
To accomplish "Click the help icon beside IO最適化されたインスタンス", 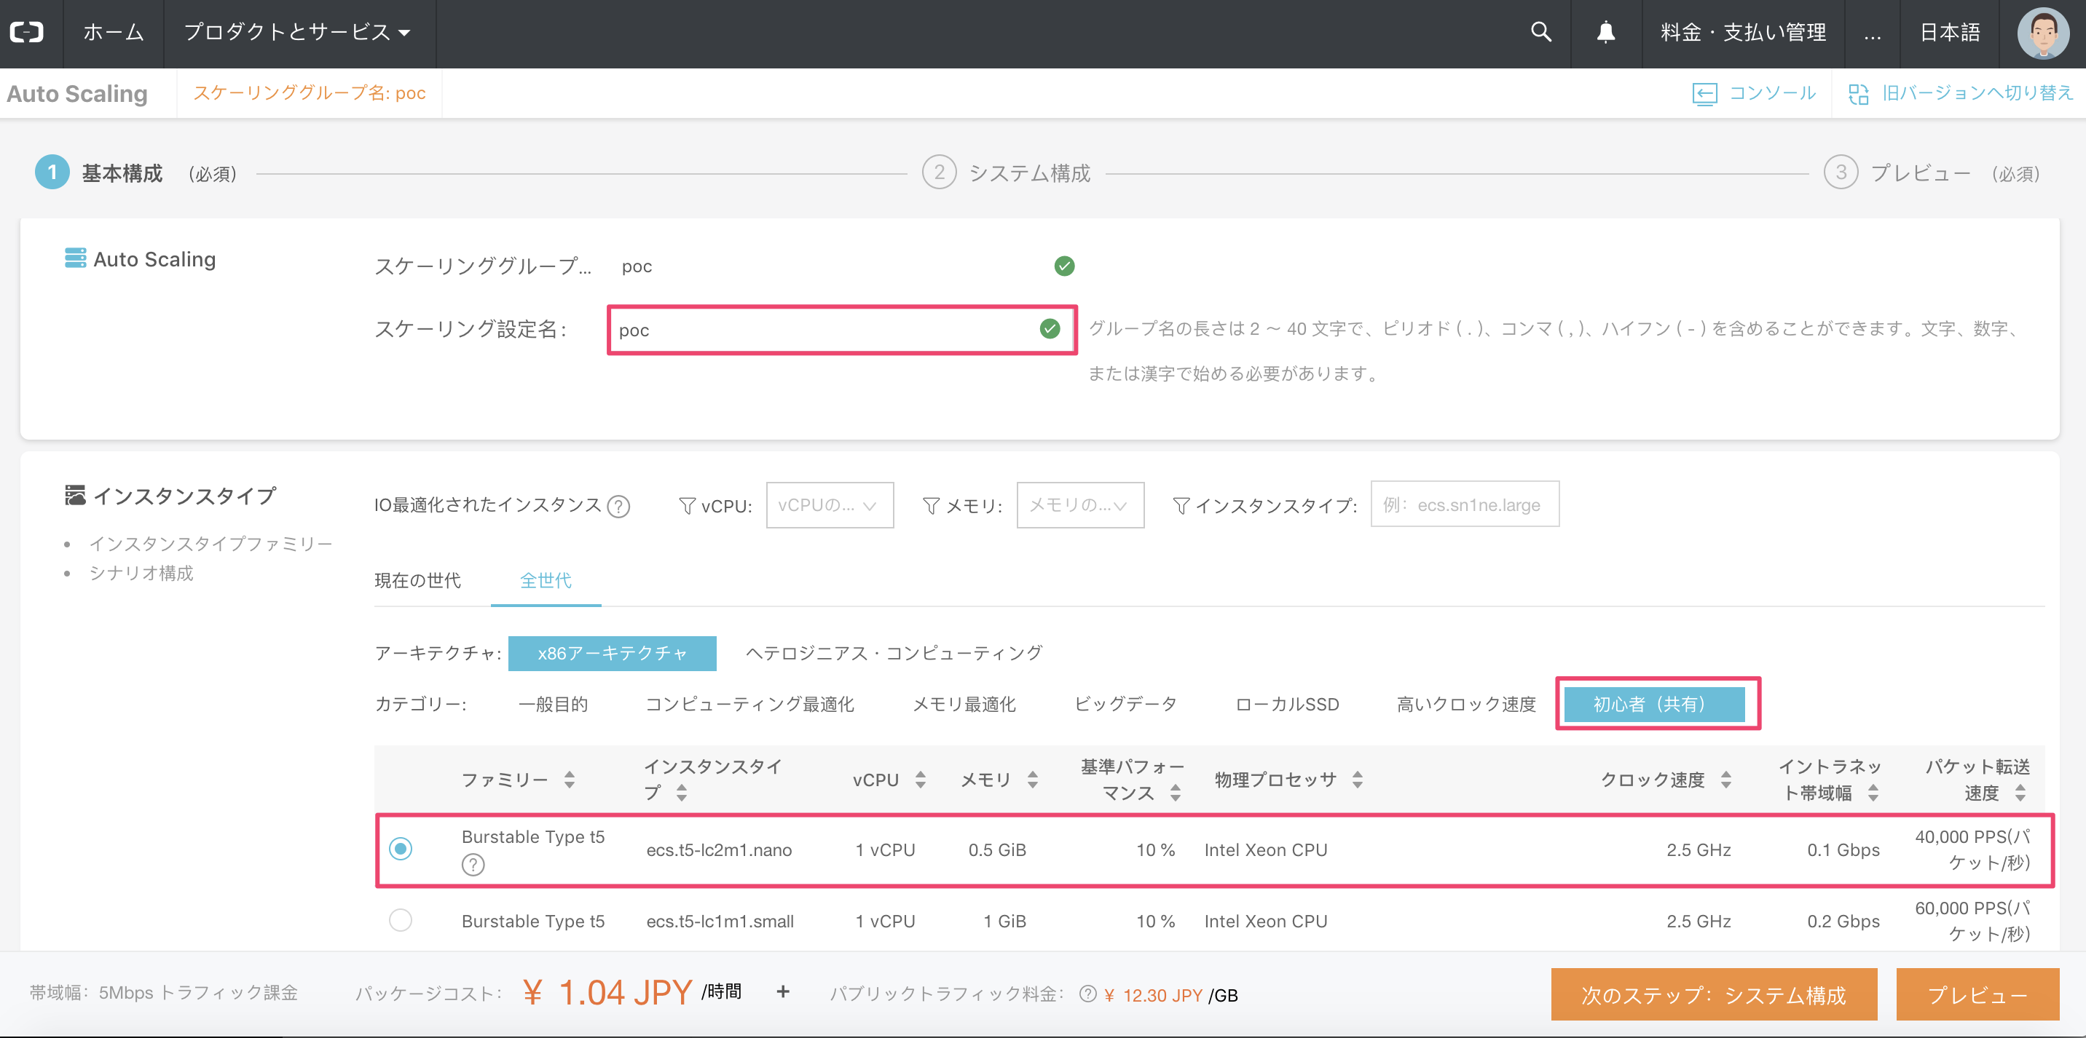I will click(x=618, y=507).
